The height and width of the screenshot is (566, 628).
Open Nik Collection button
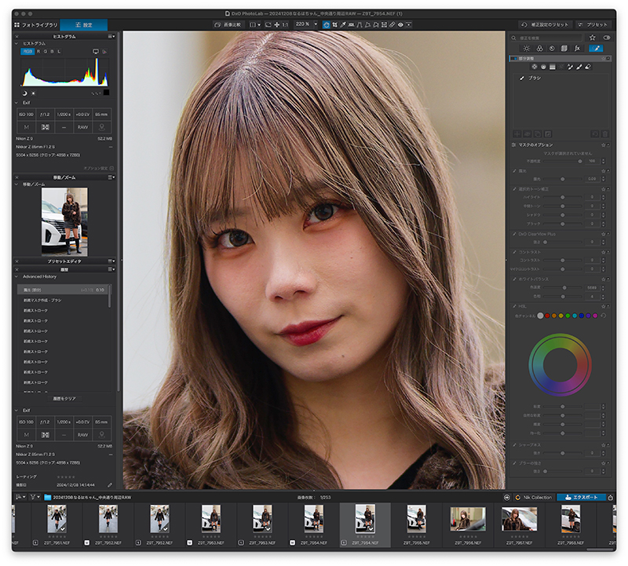[x=534, y=498]
